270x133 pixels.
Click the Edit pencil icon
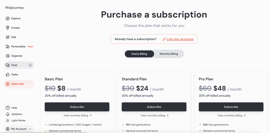[8, 37]
